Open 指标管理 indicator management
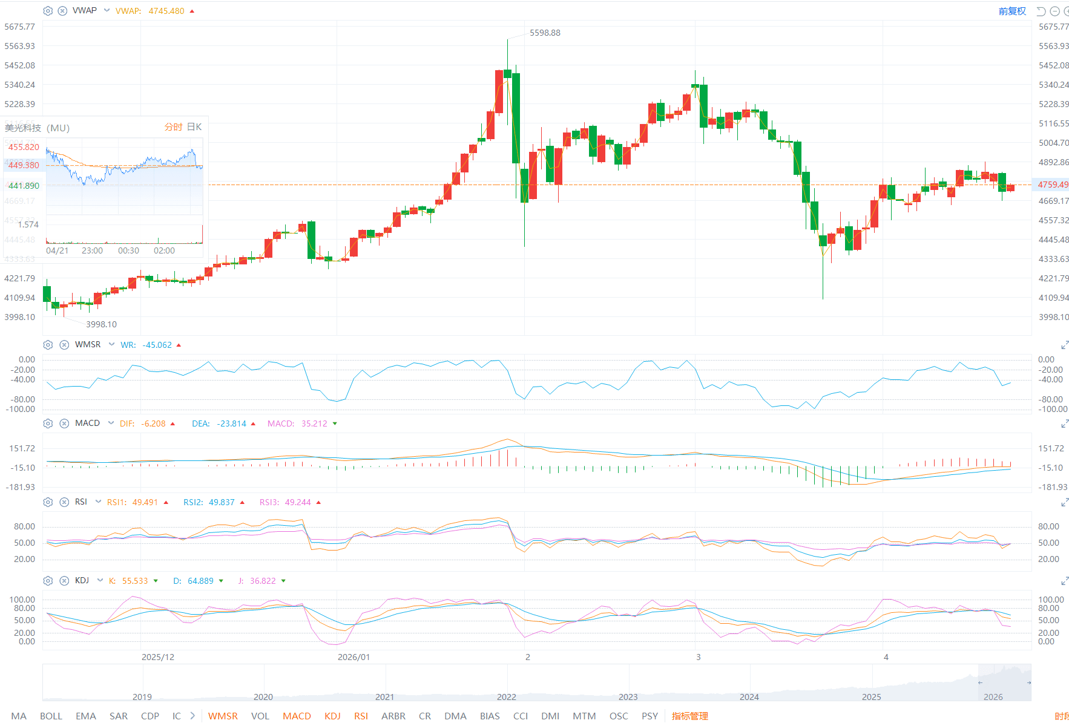The image size is (1069, 726). click(690, 716)
